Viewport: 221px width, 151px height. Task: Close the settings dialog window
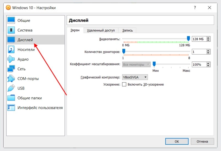point(209,8)
